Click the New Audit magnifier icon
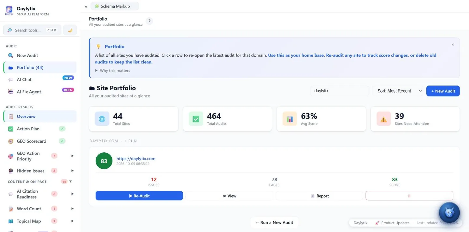Screen dimensions: 469x232 click(11, 56)
